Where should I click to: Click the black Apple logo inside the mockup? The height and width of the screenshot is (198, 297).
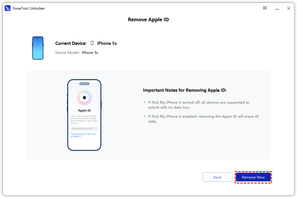tap(84, 98)
